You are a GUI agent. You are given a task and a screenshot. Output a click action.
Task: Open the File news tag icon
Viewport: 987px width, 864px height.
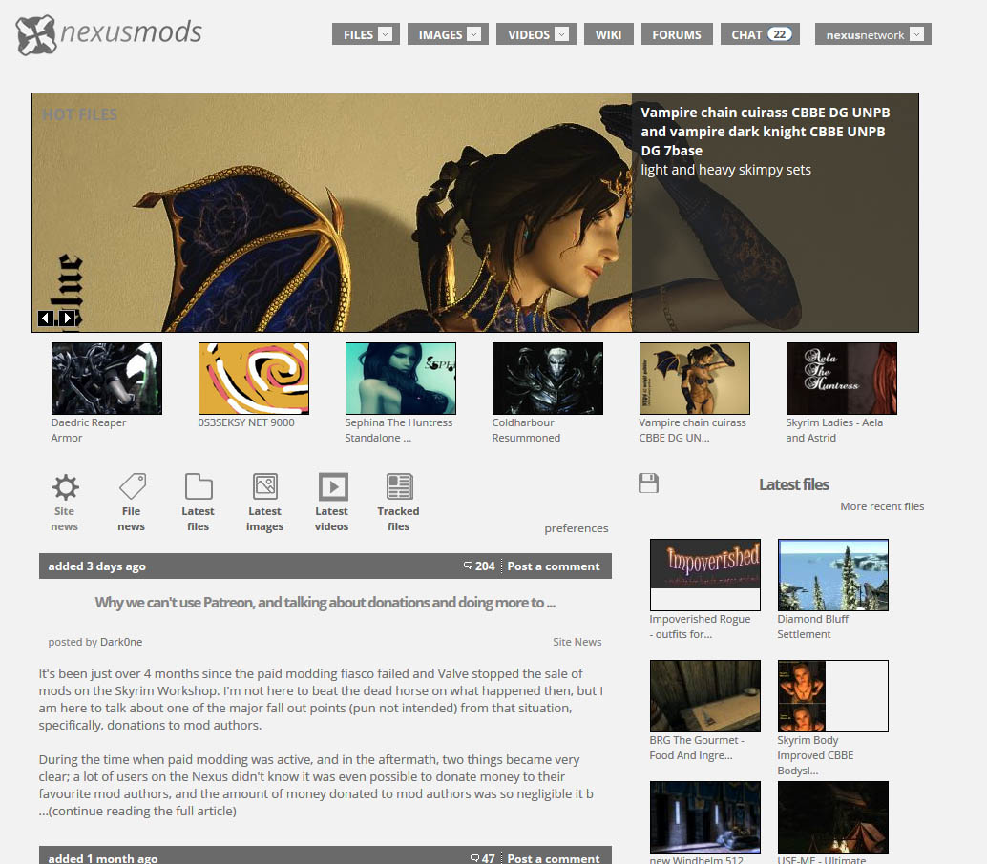[x=132, y=486]
